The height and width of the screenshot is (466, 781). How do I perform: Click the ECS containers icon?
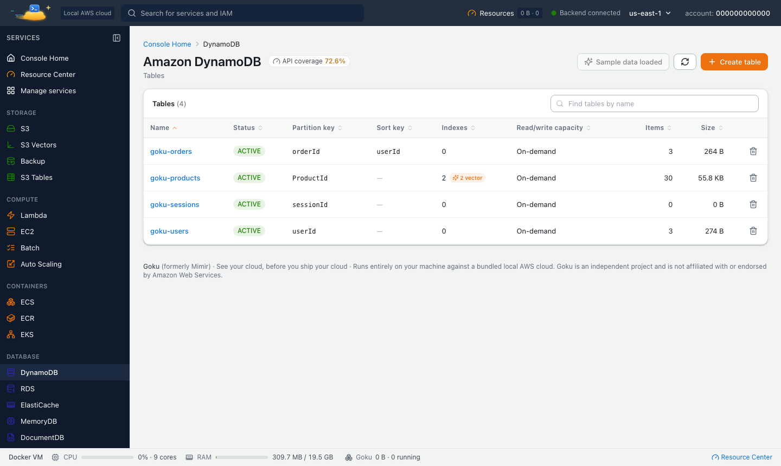tap(11, 302)
